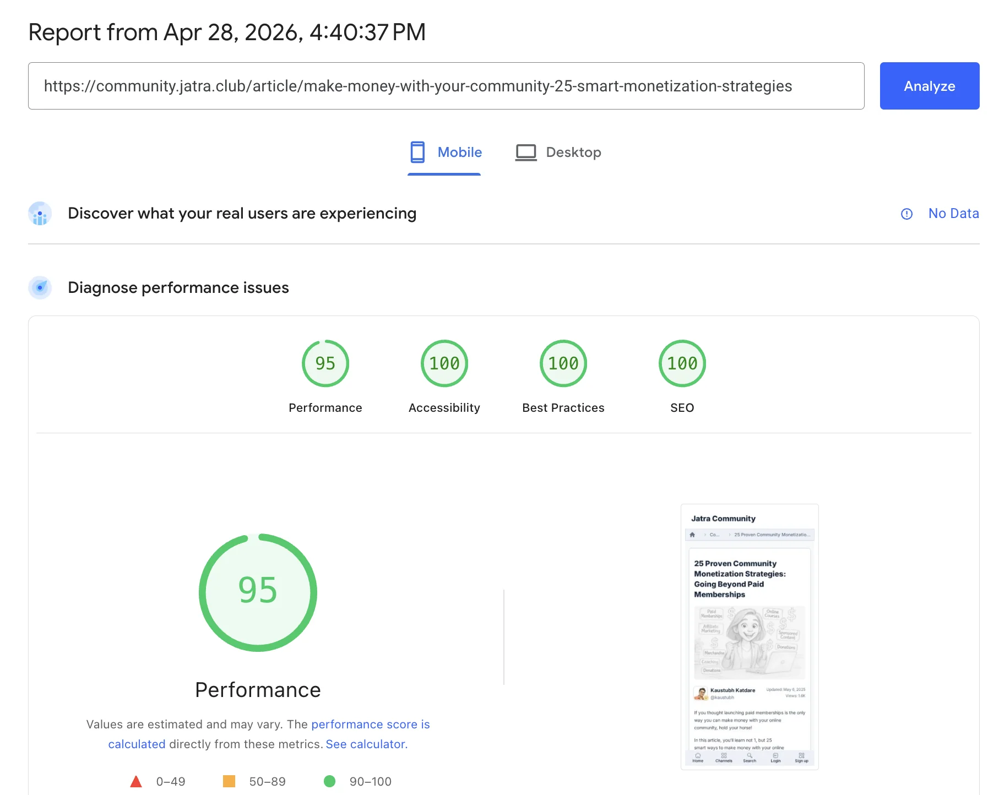Click the performance score is calculated link
This screenshot has width=999, height=795.
pyautogui.click(x=370, y=724)
